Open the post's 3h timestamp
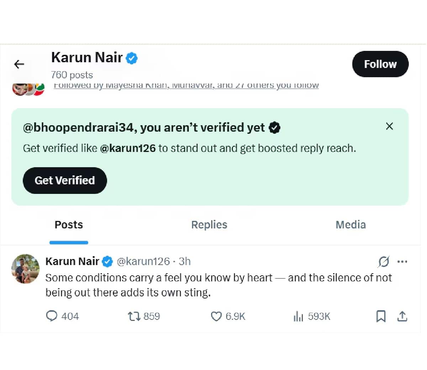This screenshot has height=370, width=427. pyautogui.click(x=185, y=261)
